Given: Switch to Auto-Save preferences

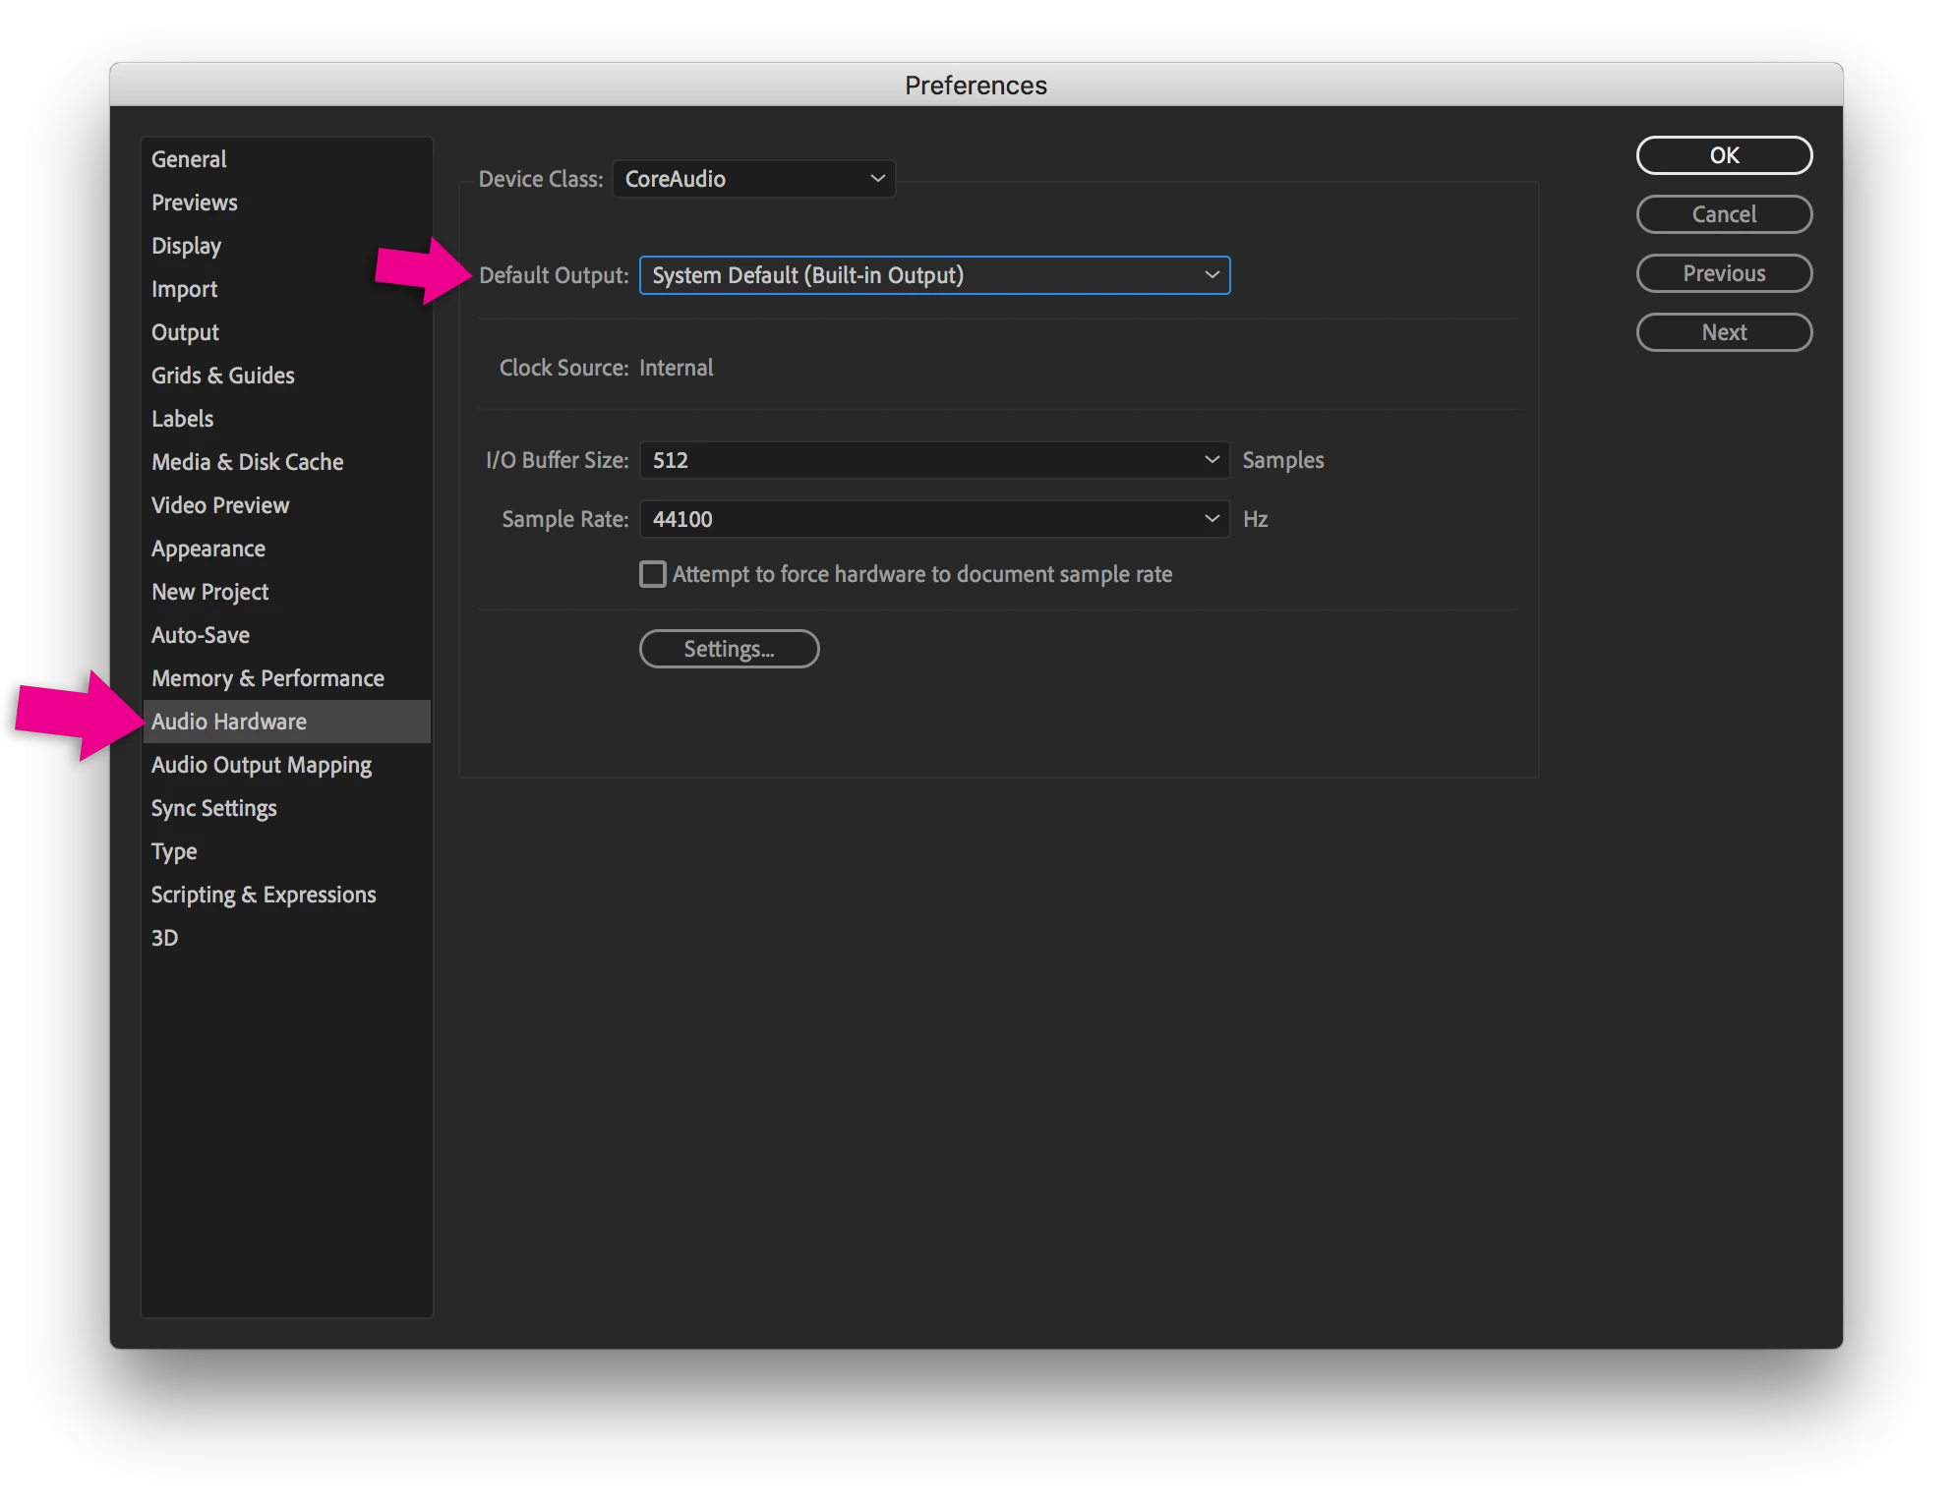Looking at the screenshot, I should point(201,635).
